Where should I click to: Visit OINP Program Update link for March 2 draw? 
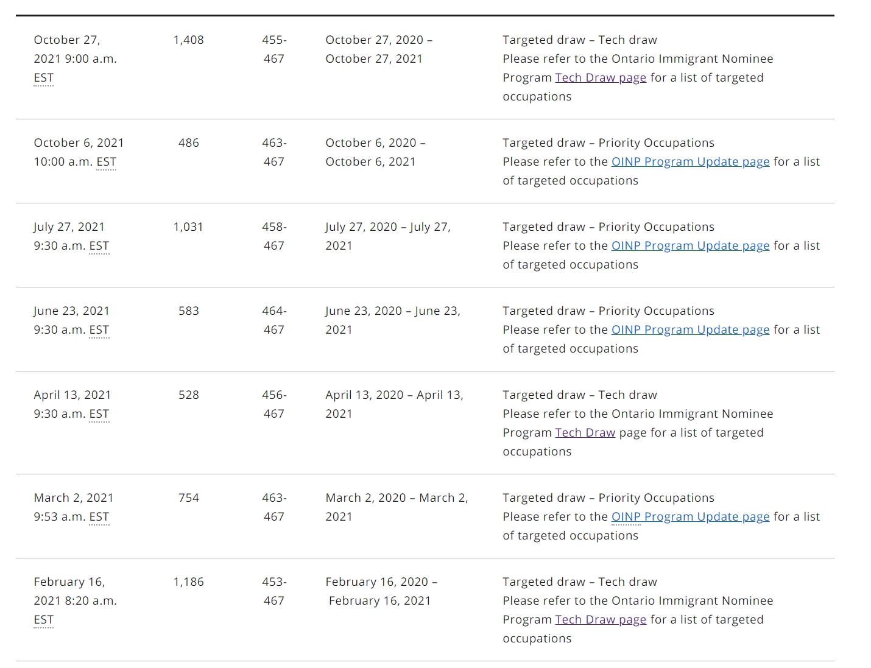(690, 517)
